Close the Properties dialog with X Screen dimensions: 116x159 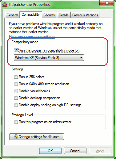point(107,3)
